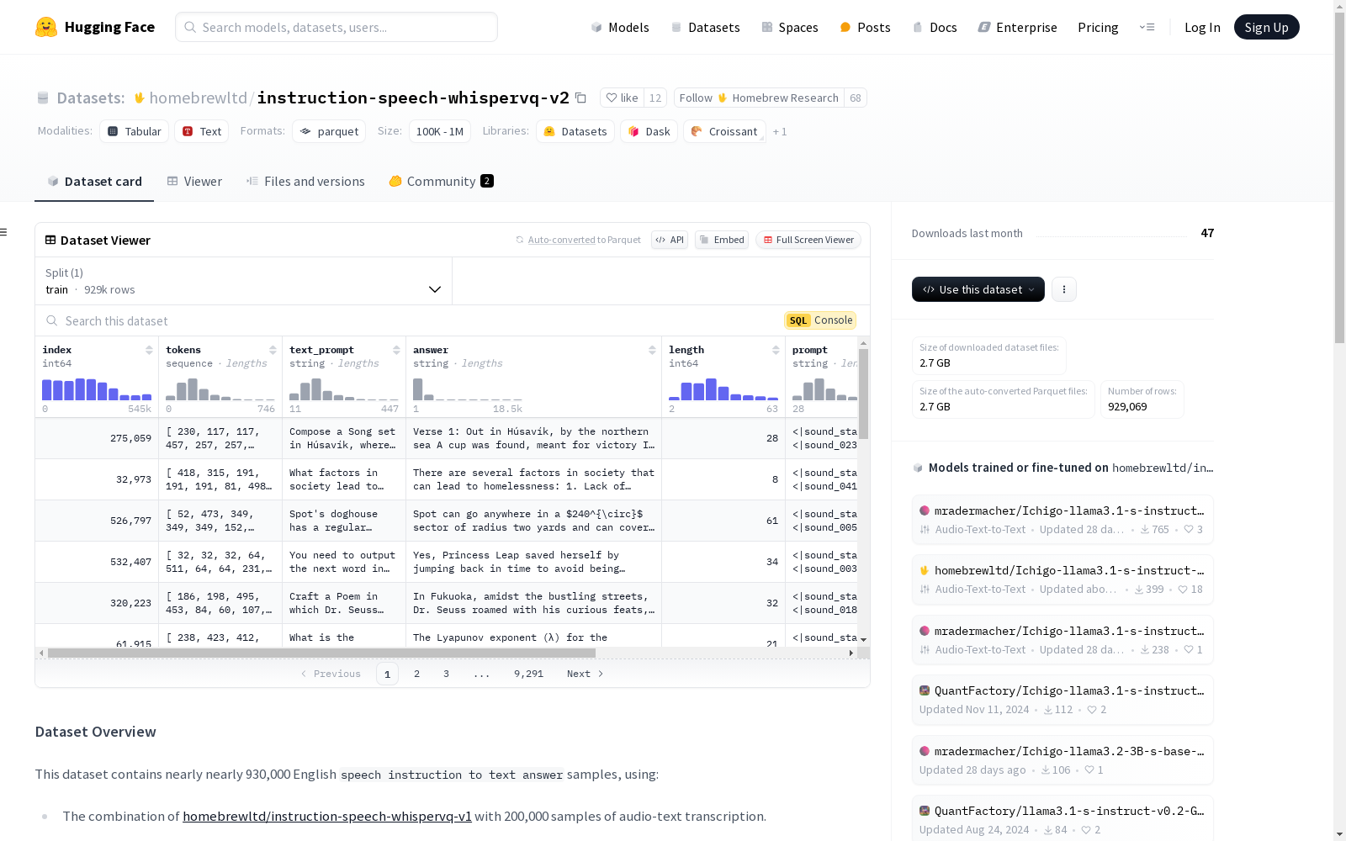This screenshot has width=1346, height=841.
Task: Follow Homebrew Research
Action: 759,98
